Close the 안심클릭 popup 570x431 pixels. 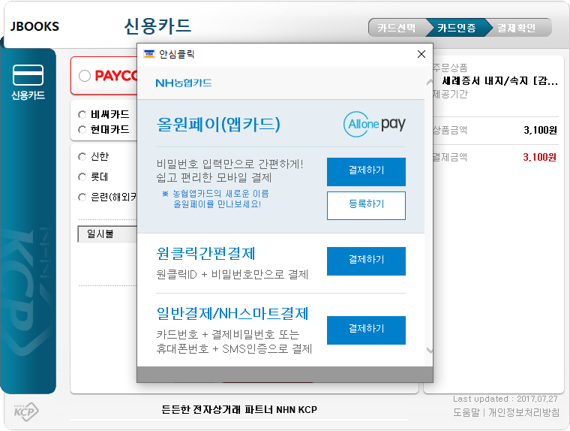pyautogui.click(x=421, y=54)
